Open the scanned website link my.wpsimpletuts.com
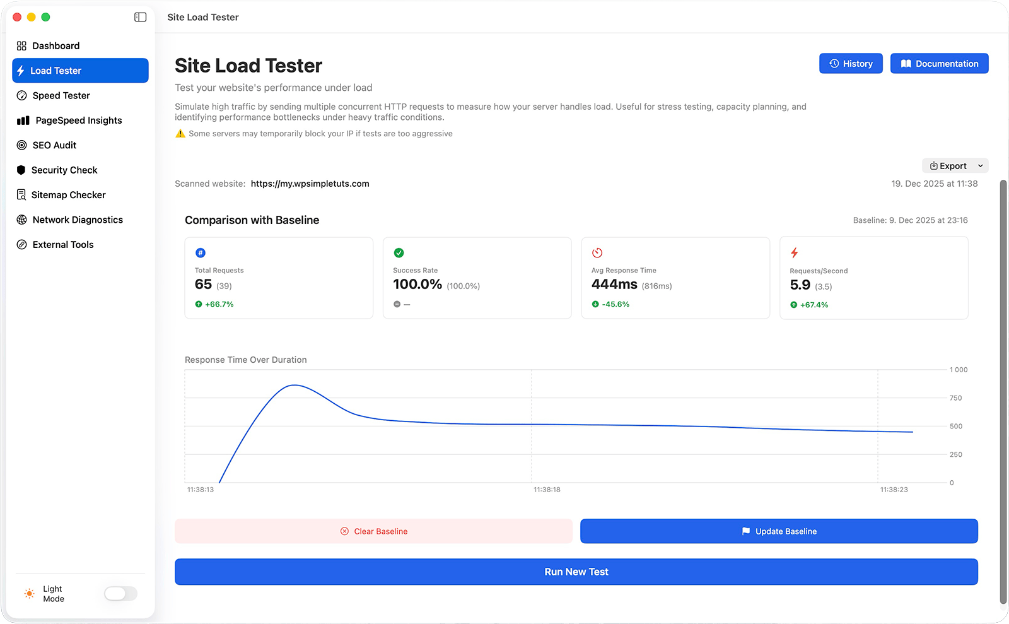Viewport: 1009px width, 624px height. pos(310,184)
